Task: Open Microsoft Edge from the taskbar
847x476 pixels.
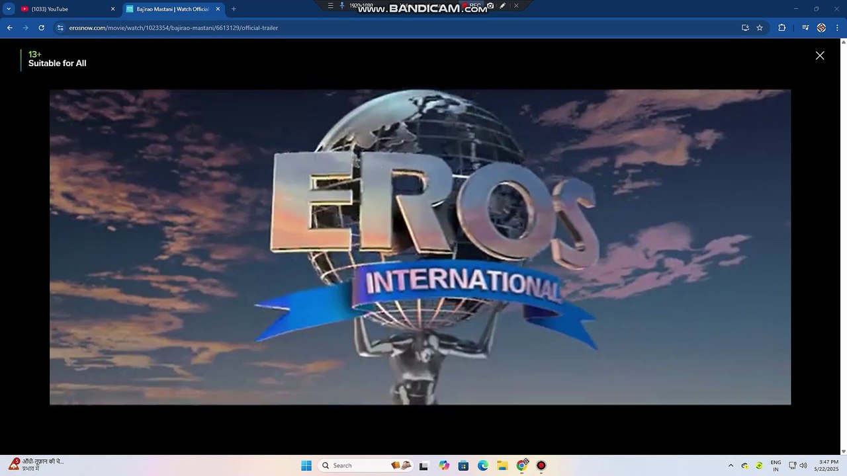Action: click(x=483, y=465)
